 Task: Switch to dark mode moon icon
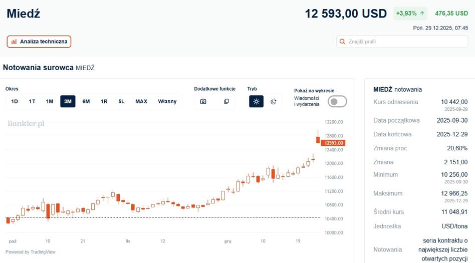[274, 102]
